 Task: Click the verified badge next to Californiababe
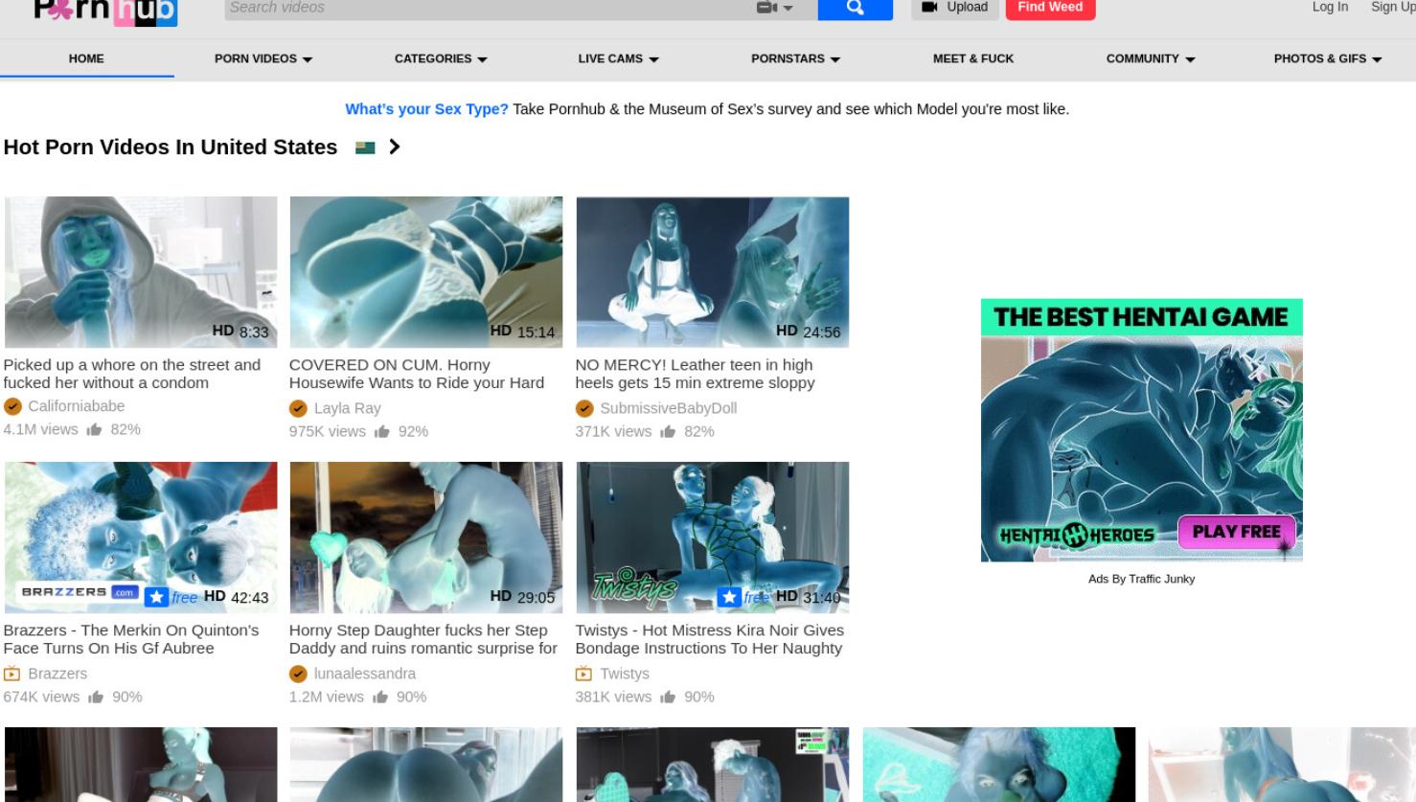tap(12, 406)
